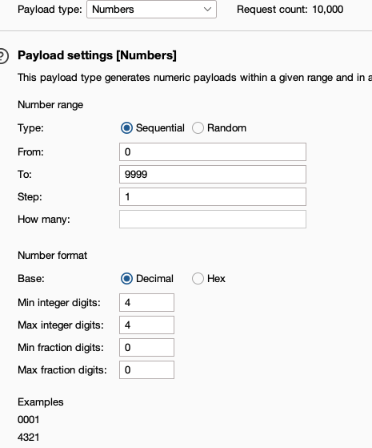Open the Payload settings help icon
This screenshot has height=448, width=372.
pyautogui.click(x=3, y=55)
